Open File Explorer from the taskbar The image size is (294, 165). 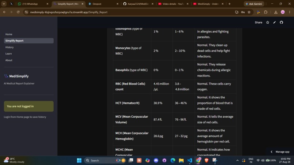pyautogui.click(x=181, y=160)
